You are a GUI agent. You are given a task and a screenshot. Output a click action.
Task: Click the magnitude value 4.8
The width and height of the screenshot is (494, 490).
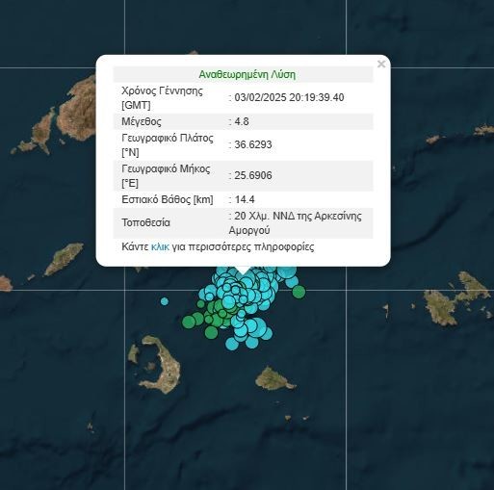pos(242,121)
